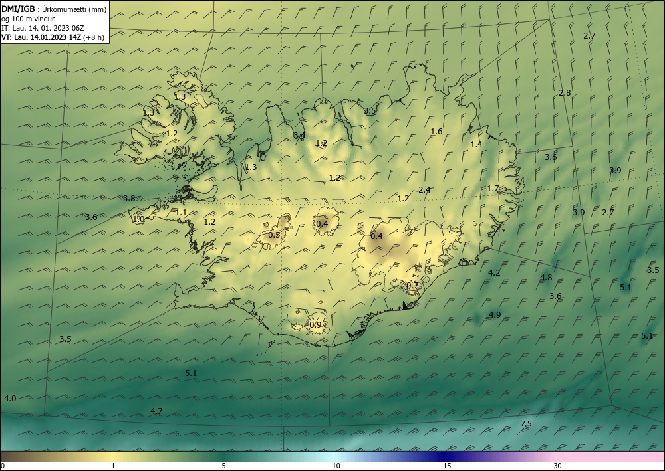665x471 pixels.
Task: Click the dark navy section of color scale
Action: [446, 456]
